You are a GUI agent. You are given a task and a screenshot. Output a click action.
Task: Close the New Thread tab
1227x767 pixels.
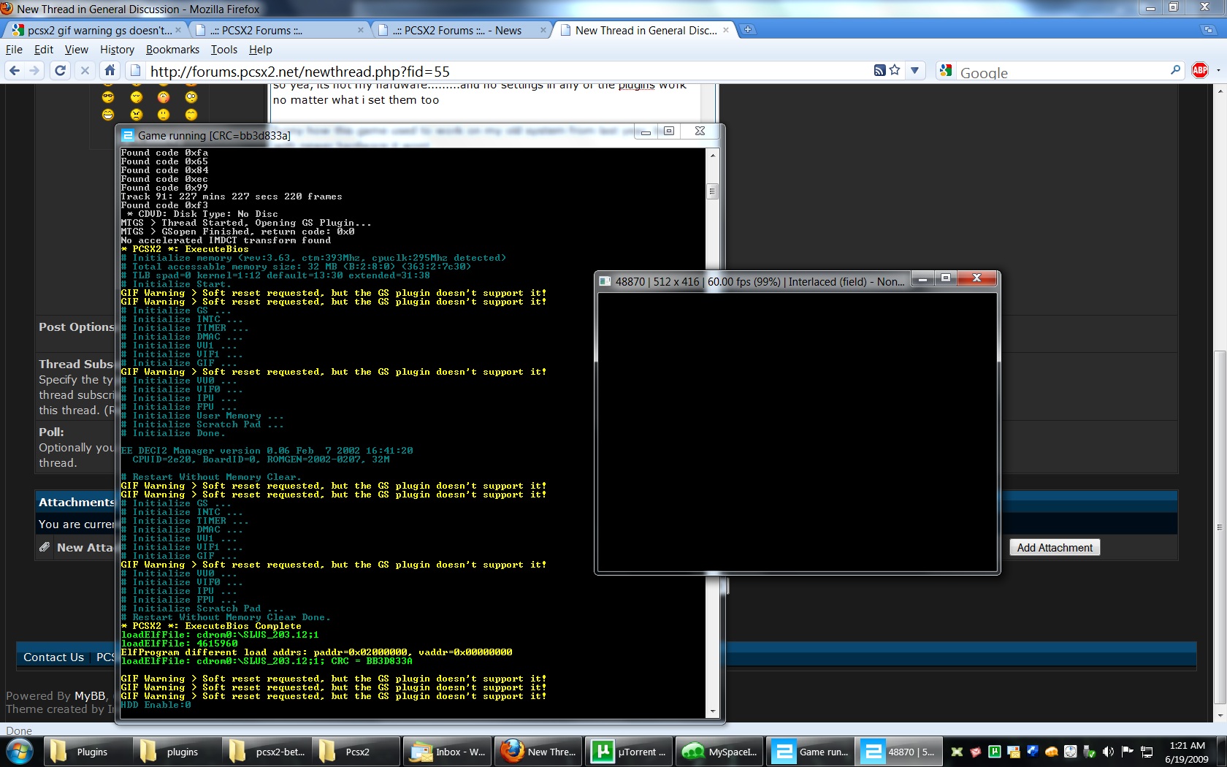(726, 30)
